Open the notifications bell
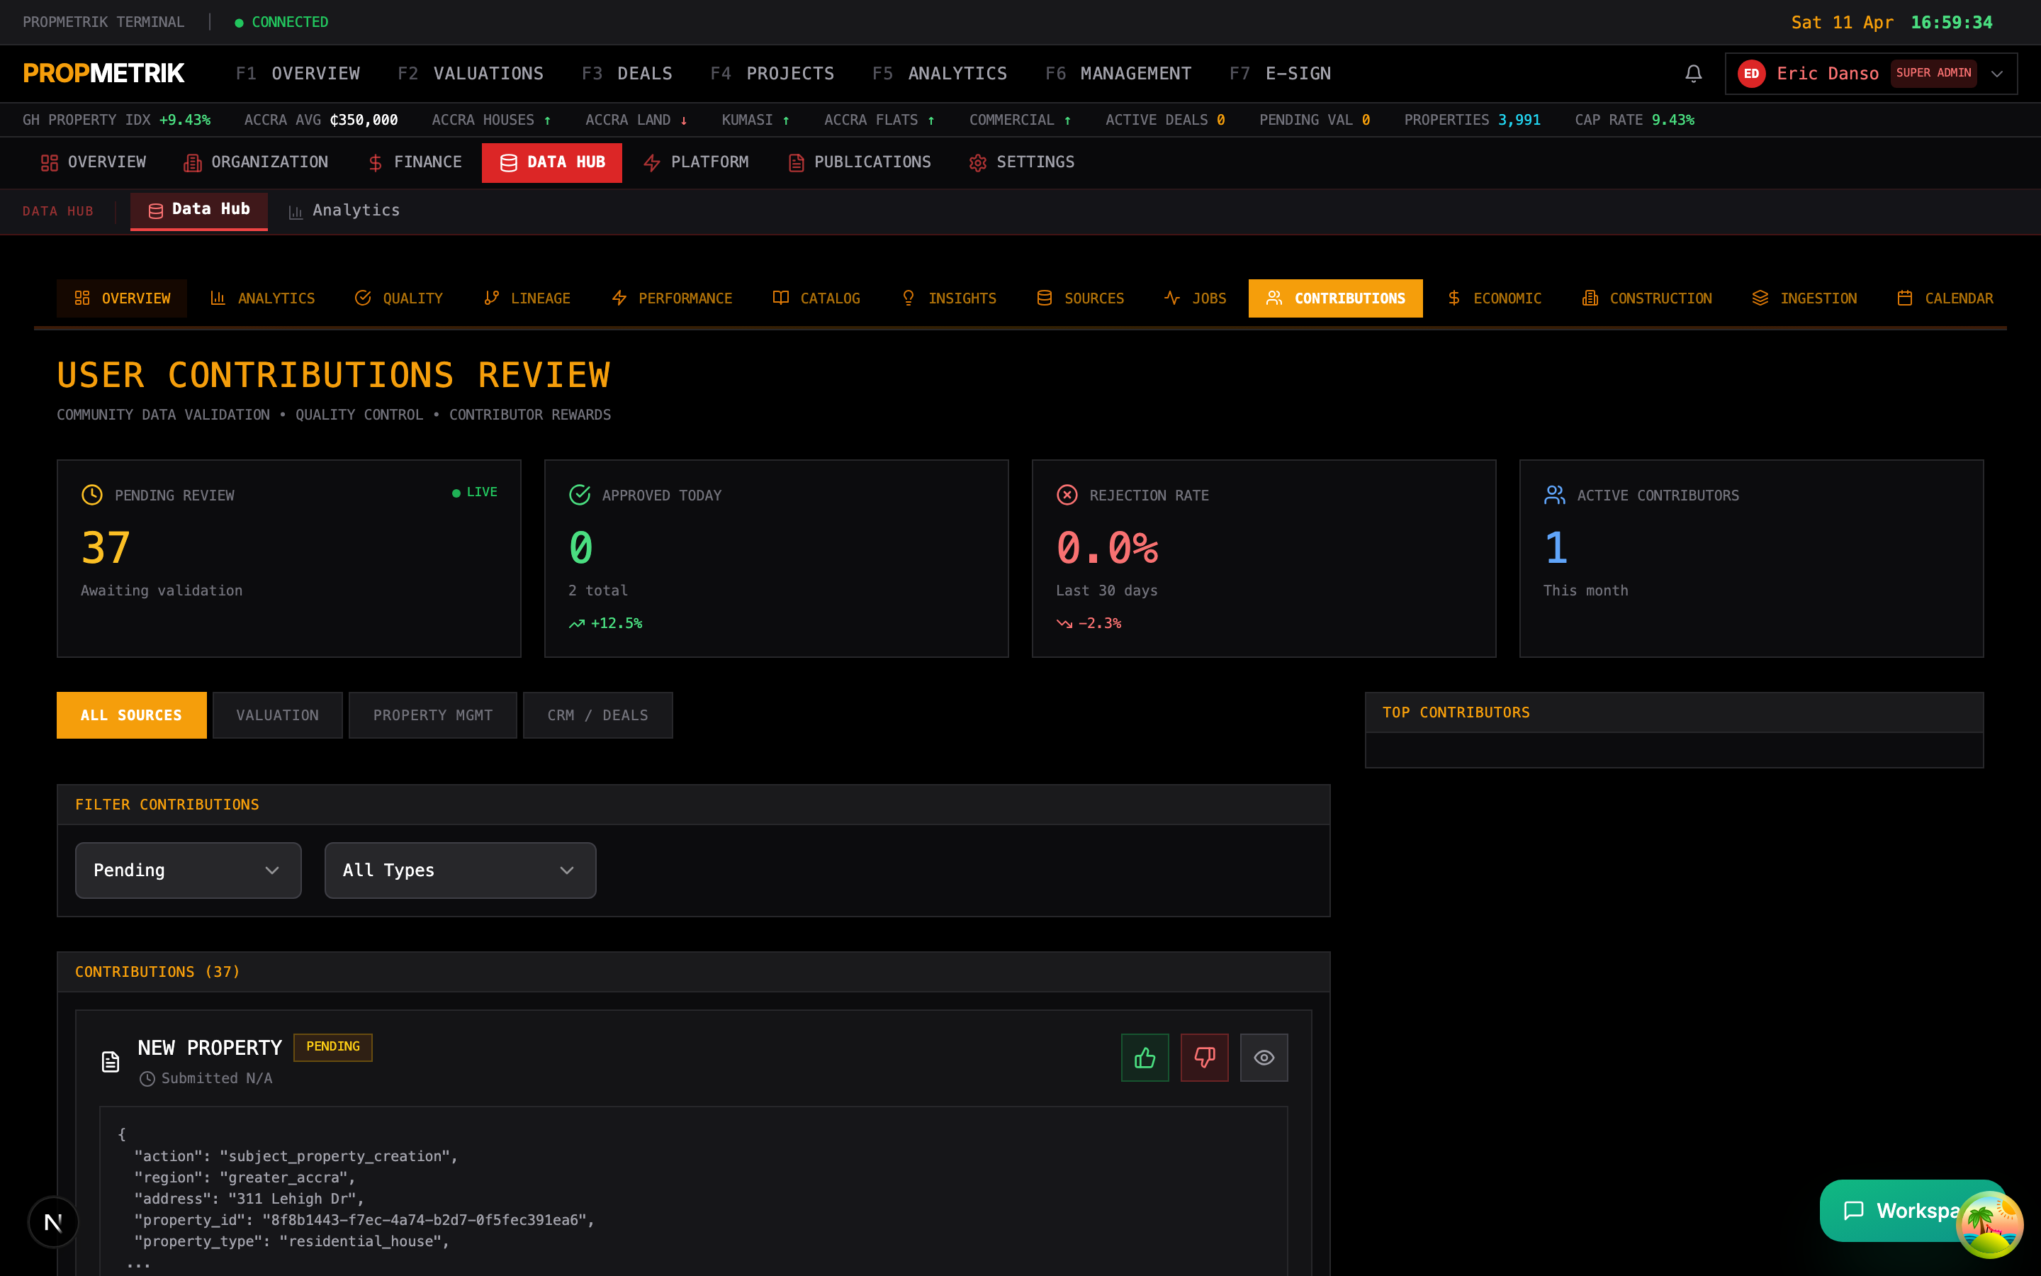2041x1276 pixels. point(1692,74)
